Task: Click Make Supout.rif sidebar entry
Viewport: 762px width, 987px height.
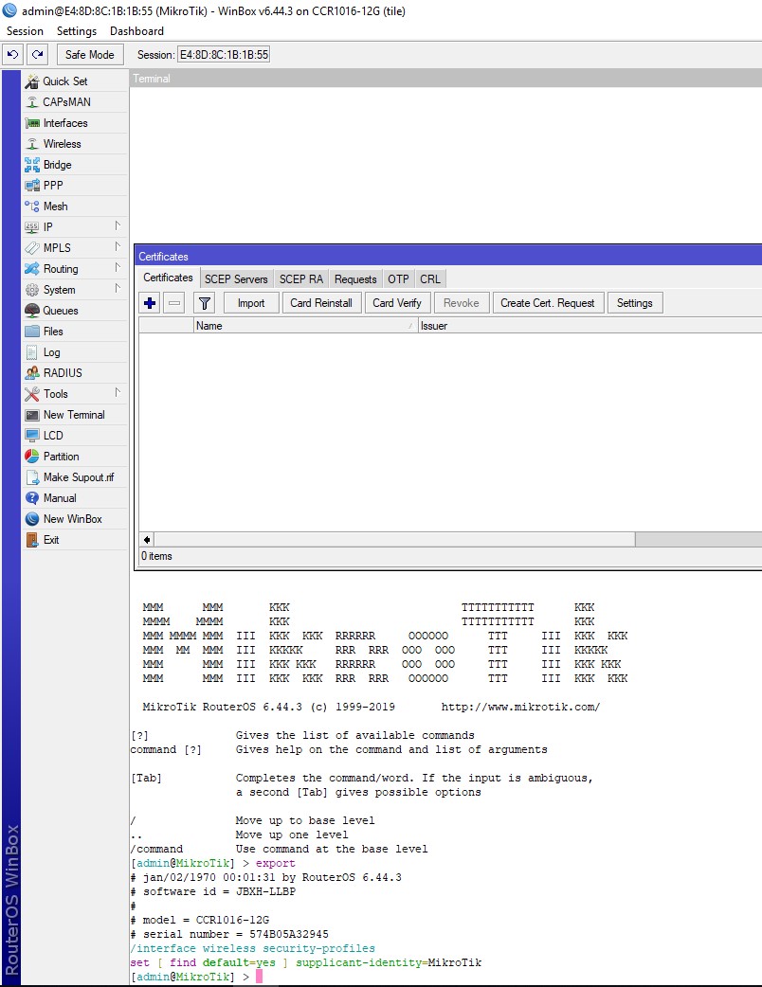Action: 75,476
